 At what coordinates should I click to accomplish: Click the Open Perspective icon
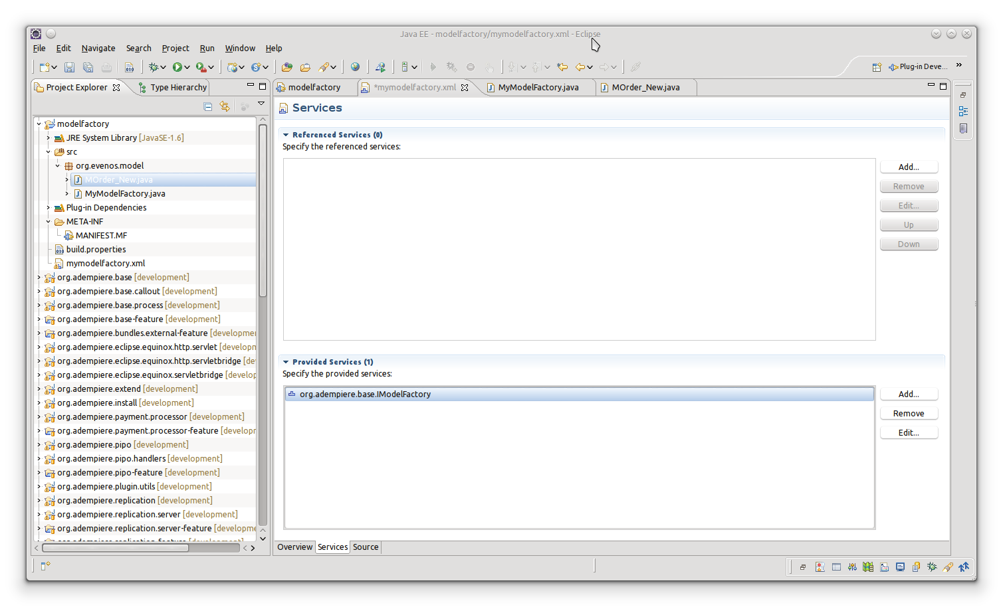coord(877,67)
